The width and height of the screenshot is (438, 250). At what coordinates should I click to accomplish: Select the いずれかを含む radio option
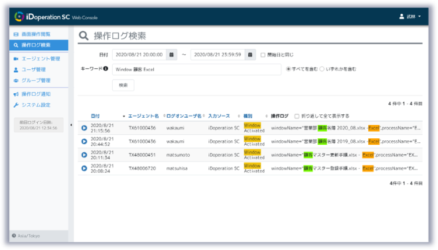tap(322, 69)
